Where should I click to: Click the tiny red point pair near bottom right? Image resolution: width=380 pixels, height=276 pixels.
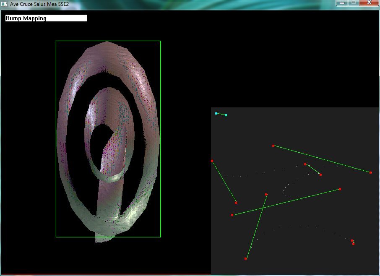(x=353, y=242)
